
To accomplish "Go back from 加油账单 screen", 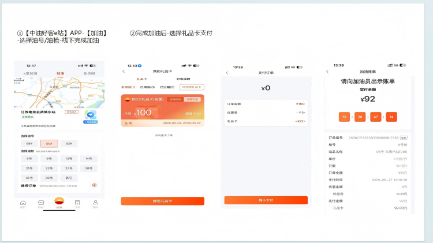I will pyautogui.click(x=327, y=72).
